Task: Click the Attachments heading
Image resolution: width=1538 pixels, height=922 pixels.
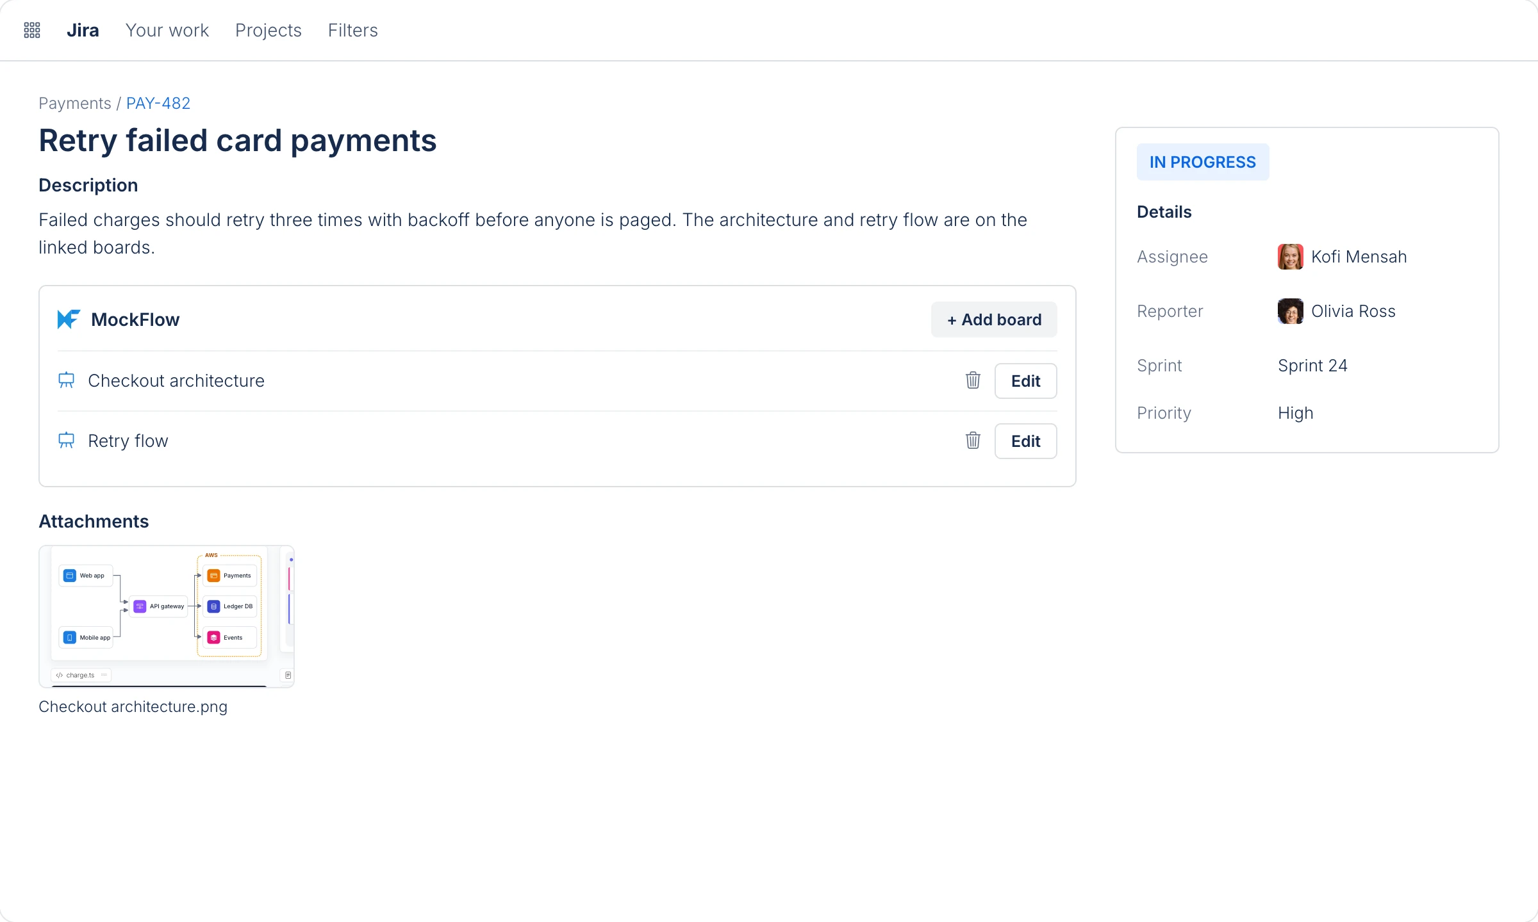Action: [94, 521]
